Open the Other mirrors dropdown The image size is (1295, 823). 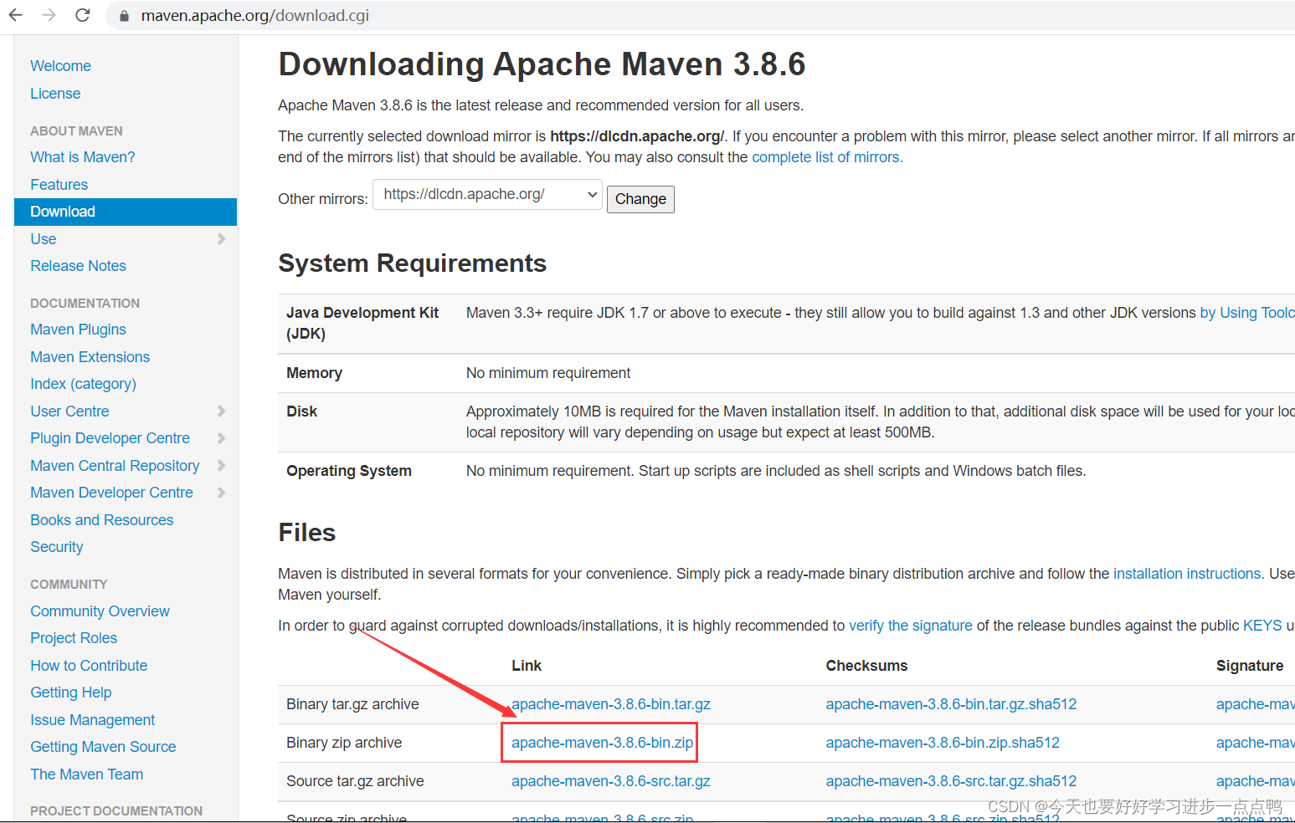(x=487, y=194)
